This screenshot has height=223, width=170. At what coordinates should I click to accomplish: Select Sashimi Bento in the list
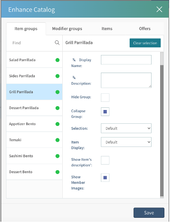click(34, 156)
